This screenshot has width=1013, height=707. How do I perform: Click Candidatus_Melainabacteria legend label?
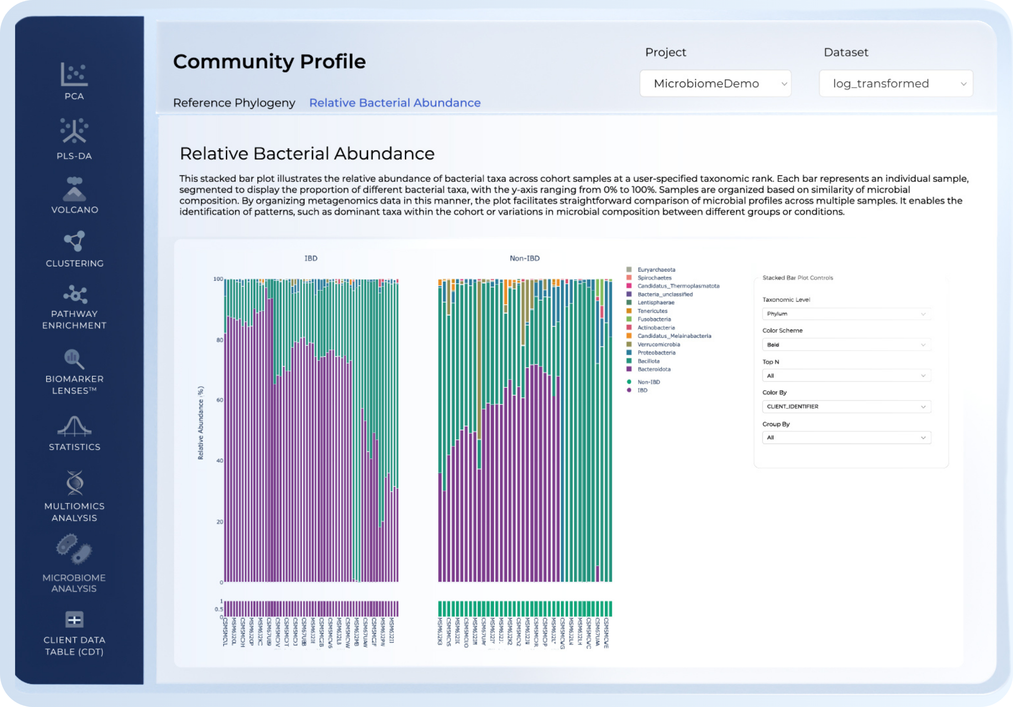(674, 336)
